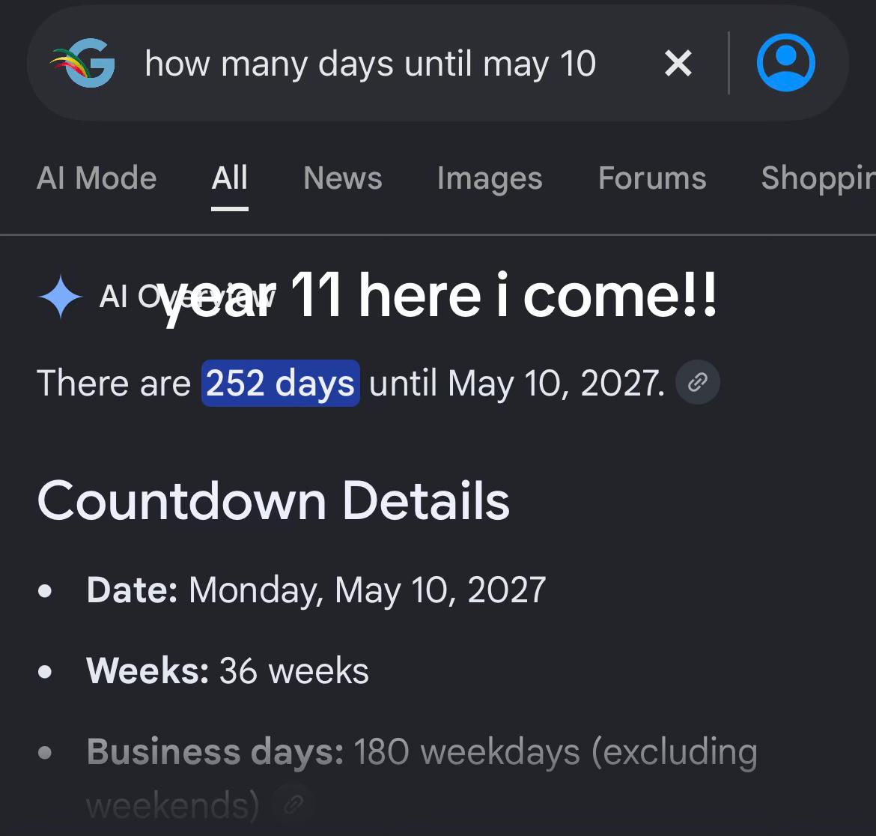Open source link icon beside May 10, 2027
This screenshot has width=876, height=836.
pos(697,383)
